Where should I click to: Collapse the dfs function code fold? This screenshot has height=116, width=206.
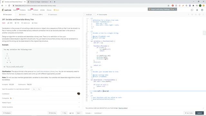(88, 46)
